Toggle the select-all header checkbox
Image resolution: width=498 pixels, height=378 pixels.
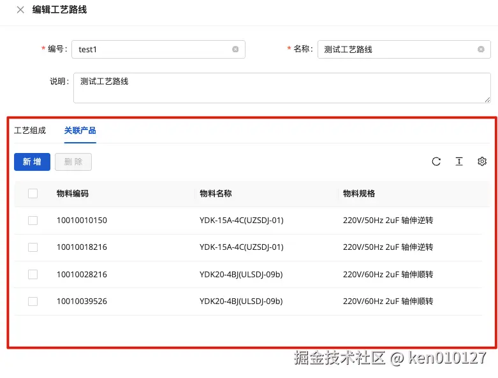coord(33,193)
